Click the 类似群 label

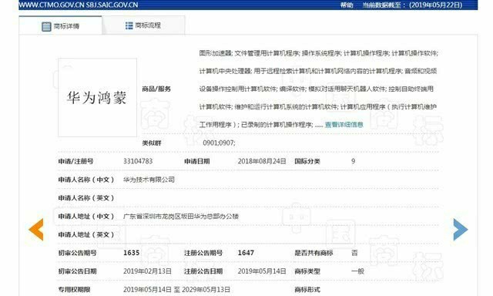(152, 143)
